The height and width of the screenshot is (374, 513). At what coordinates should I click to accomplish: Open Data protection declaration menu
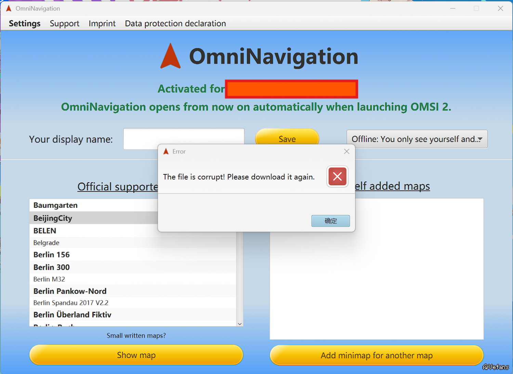pyautogui.click(x=175, y=23)
